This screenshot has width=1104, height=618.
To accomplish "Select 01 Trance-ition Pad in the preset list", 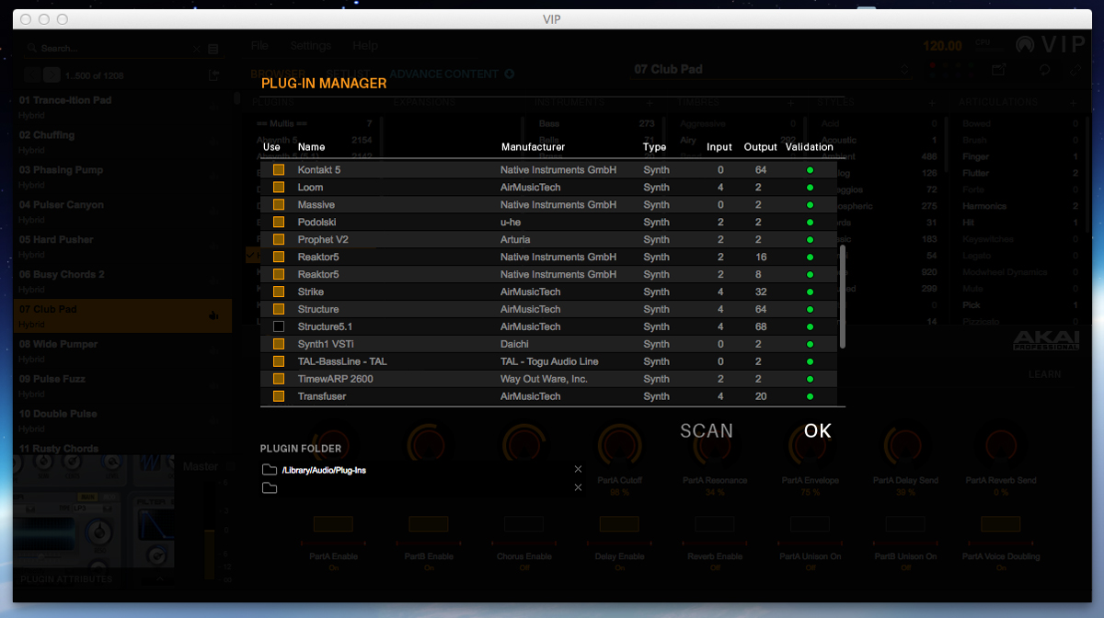I will click(122, 106).
